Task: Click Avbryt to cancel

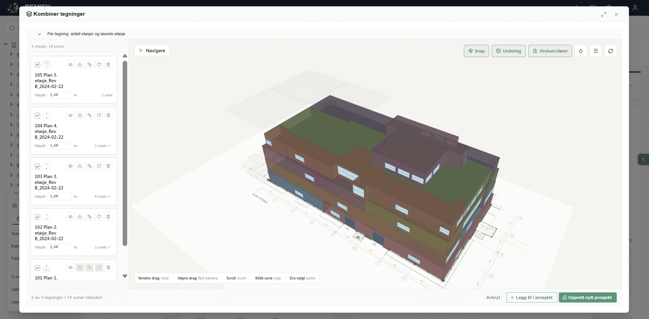Action: click(493, 297)
